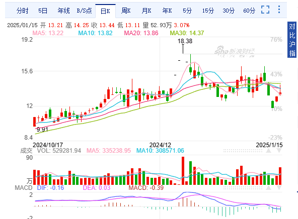Screen dimensions: 298x219
Task: Grab the dotted drag handle of the MACD panel
Action: pyautogui.click(x=243, y=188)
